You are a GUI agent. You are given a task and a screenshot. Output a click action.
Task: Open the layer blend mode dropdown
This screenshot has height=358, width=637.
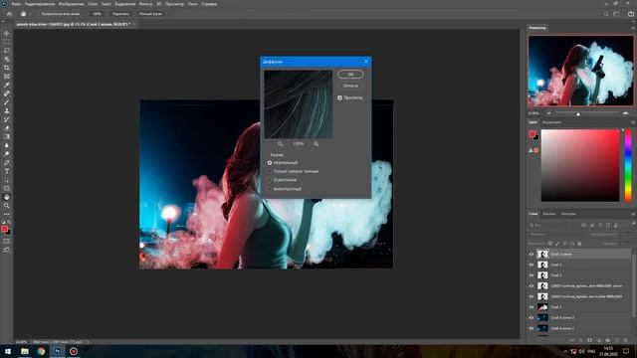point(556,235)
